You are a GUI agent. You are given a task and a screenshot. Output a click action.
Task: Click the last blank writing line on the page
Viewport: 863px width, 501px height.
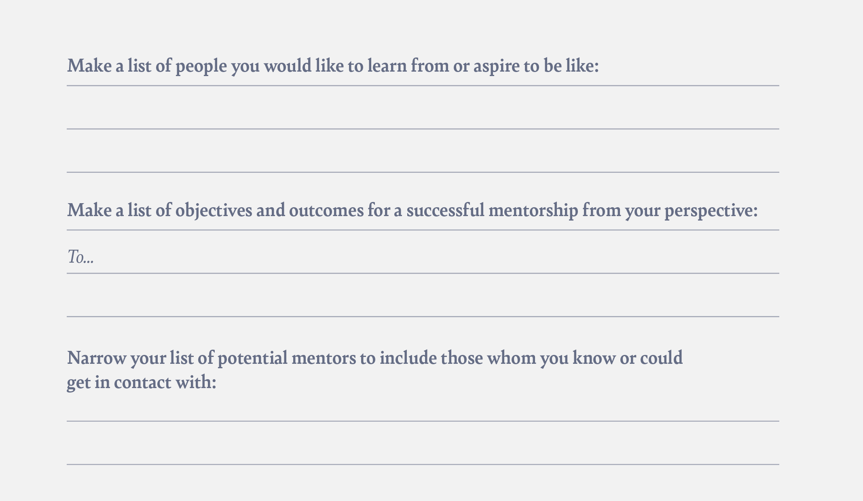tap(423, 444)
